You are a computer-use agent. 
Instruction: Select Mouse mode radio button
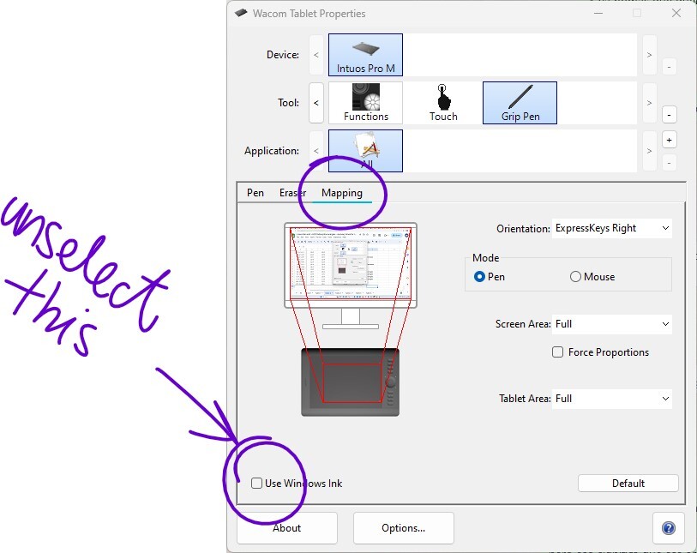(575, 276)
